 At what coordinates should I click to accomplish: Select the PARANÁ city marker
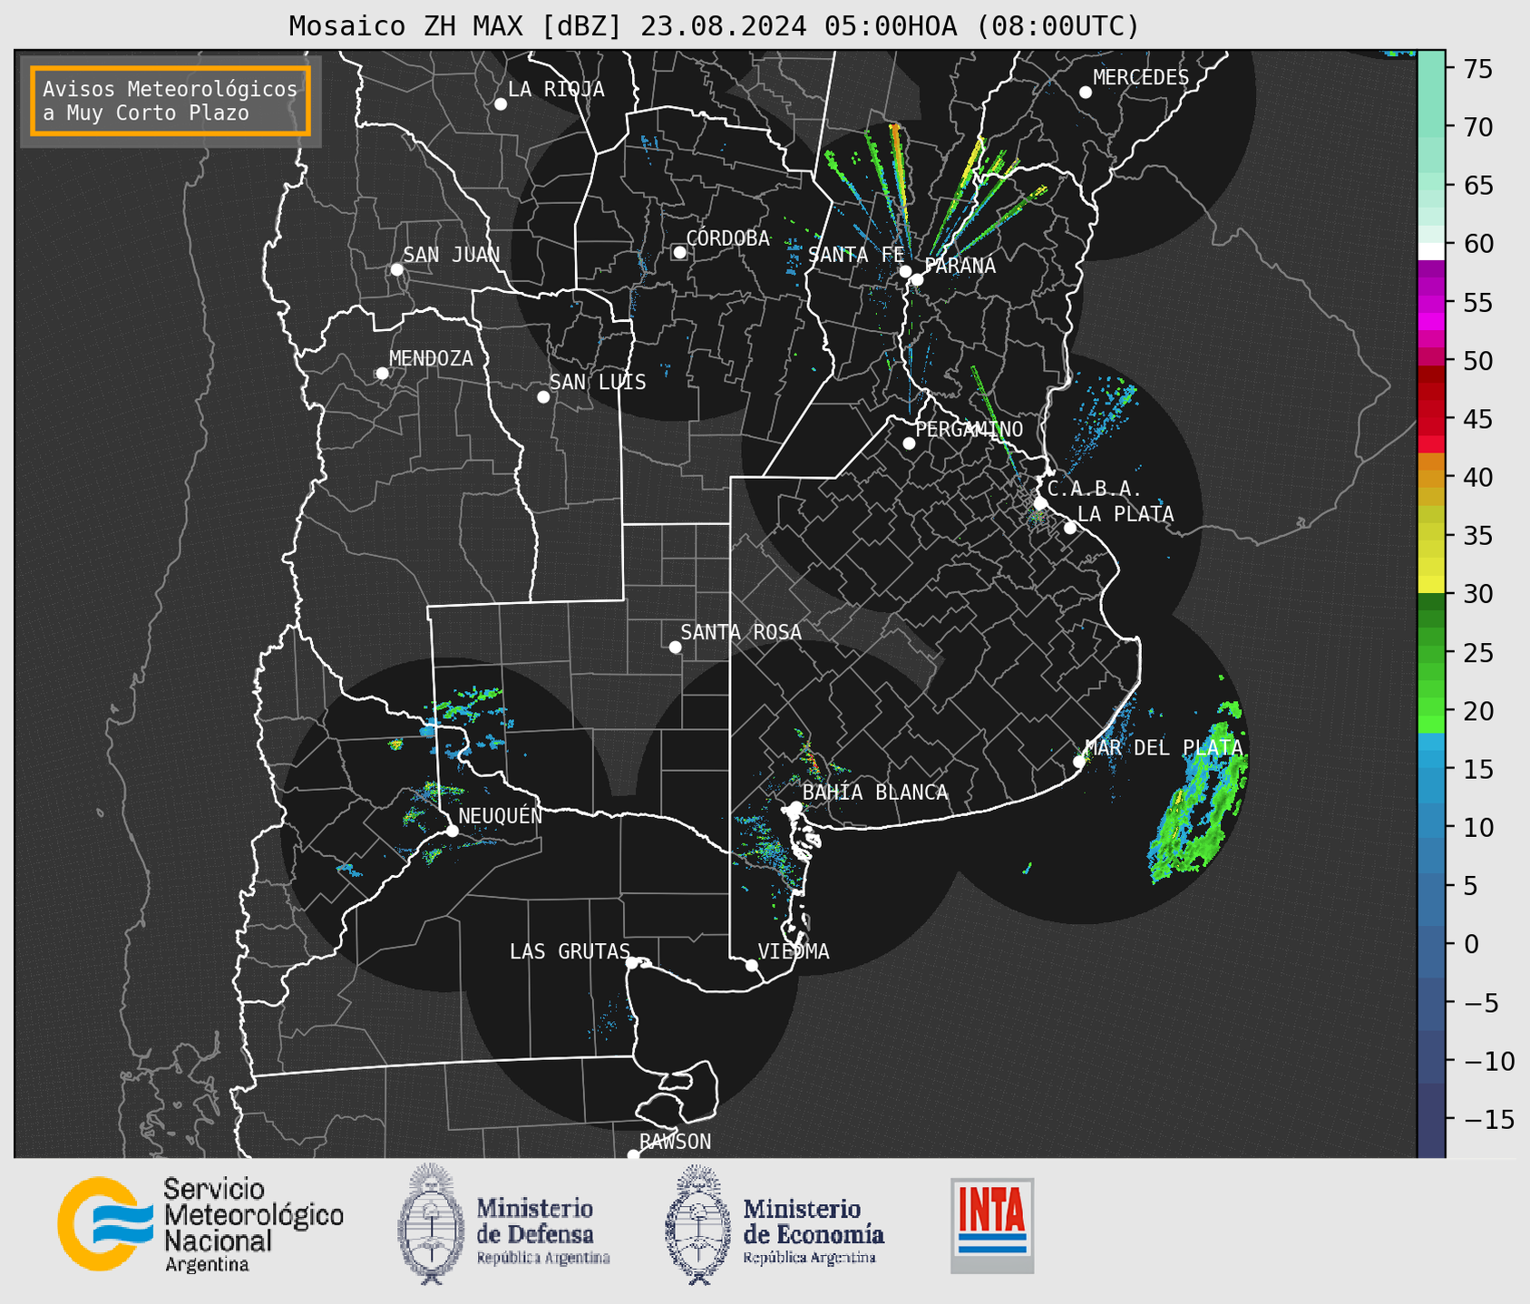tap(917, 279)
